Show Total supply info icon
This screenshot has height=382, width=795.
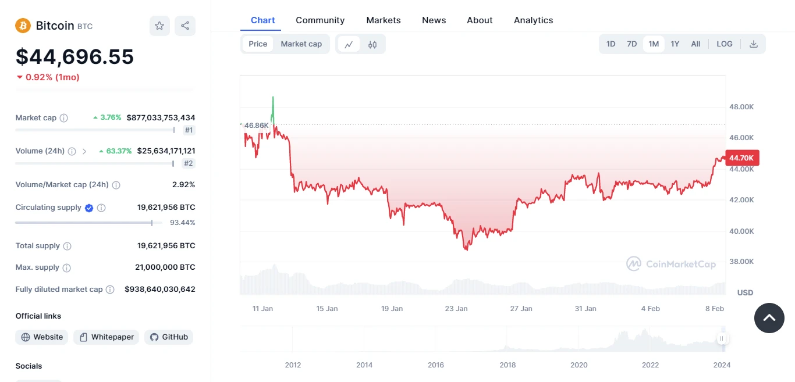(x=67, y=246)
